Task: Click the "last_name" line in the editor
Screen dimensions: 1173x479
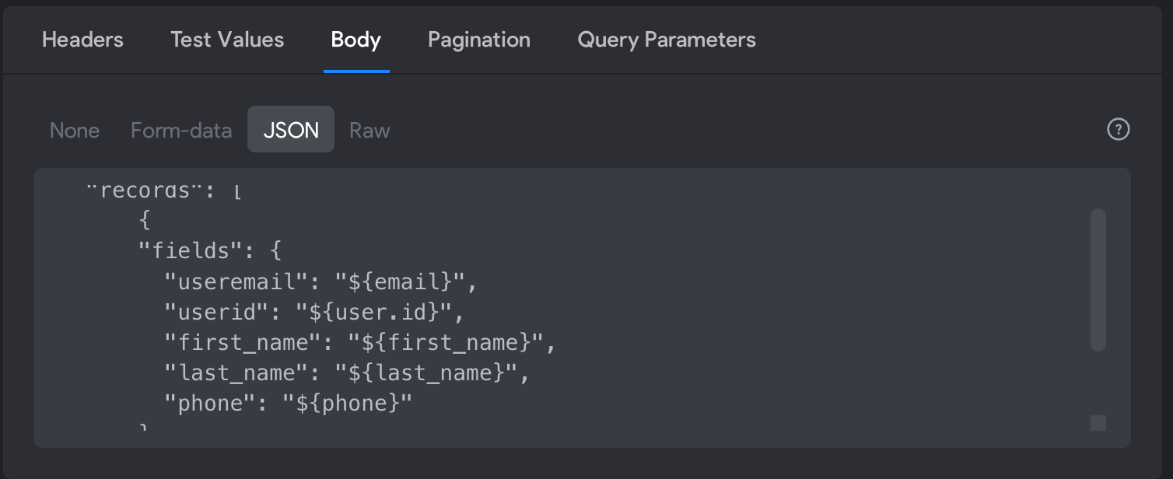Action: click(347, 373)
